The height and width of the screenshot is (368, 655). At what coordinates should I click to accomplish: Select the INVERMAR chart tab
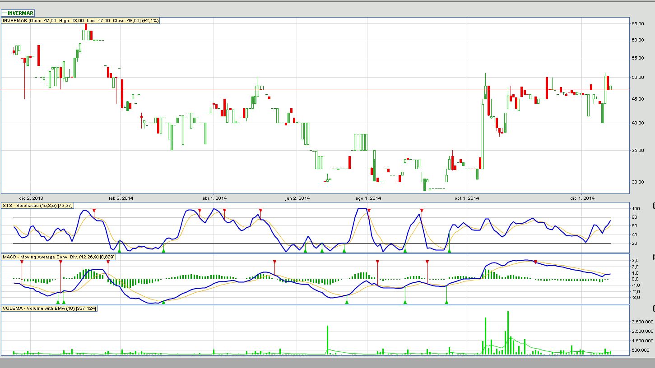[x=18, y=13]
